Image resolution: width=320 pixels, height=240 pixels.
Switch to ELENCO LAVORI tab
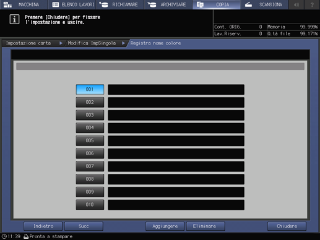[72, 4]
